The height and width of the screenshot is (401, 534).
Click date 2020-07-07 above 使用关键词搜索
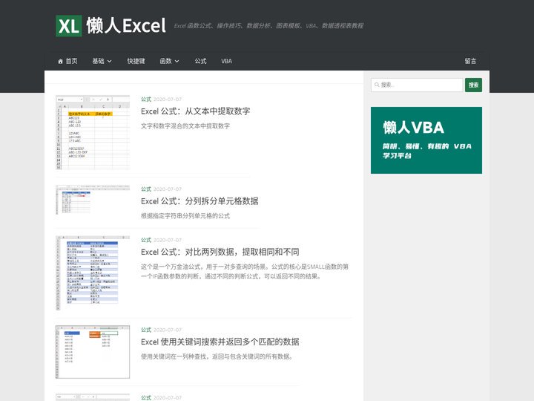(168, 330)
